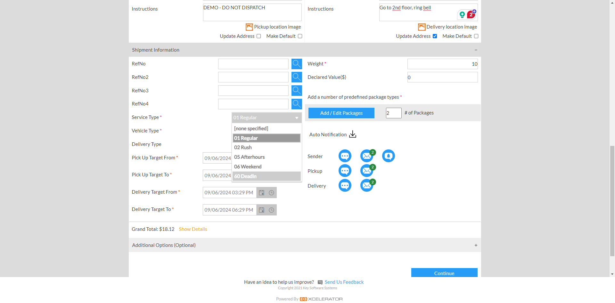Click the RefNo4 search magnifier icon

pyautogui.click(x=297, y=104)
